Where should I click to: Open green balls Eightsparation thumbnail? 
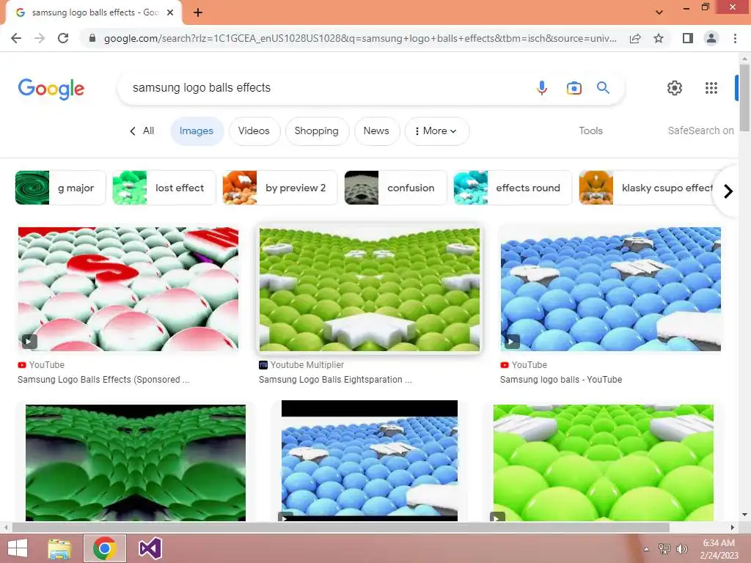[x=370, y=289]
